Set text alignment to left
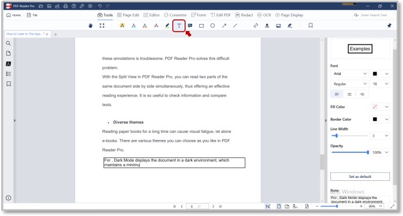The width and height of the screenshot is (403, 216). point(337,94)
